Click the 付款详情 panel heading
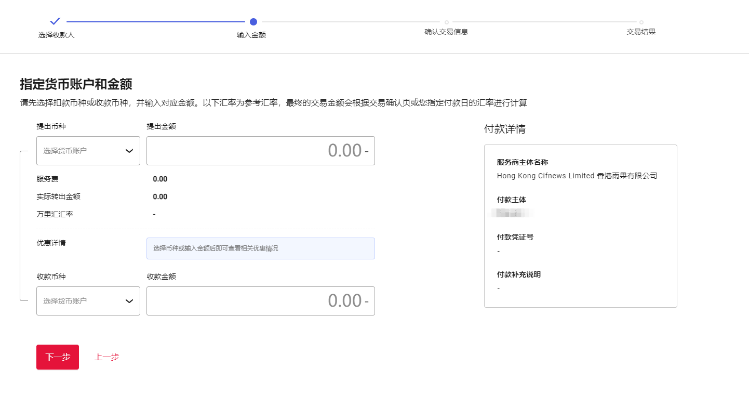Viewport: 749px width, 407px height. coord(504,129)
